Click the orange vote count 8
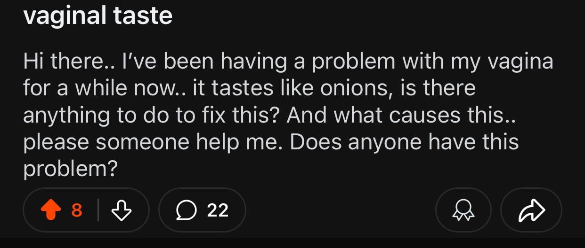 pyautogui.click(x=77, y=210)
